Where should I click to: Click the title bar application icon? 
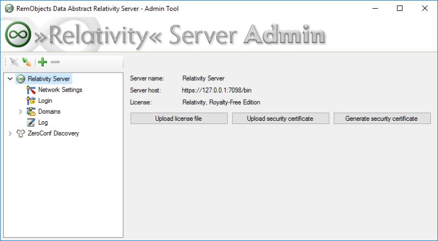click(9, 8)
